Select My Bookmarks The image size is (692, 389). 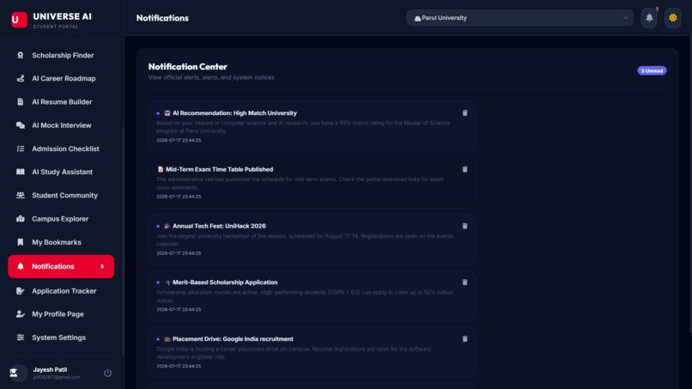tap(61, 242)
